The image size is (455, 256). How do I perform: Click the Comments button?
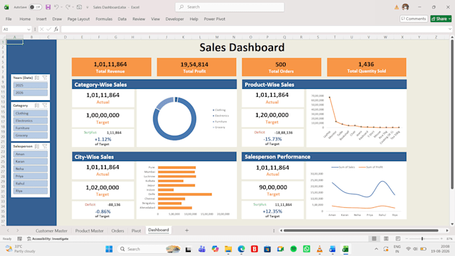pos(414,19)
